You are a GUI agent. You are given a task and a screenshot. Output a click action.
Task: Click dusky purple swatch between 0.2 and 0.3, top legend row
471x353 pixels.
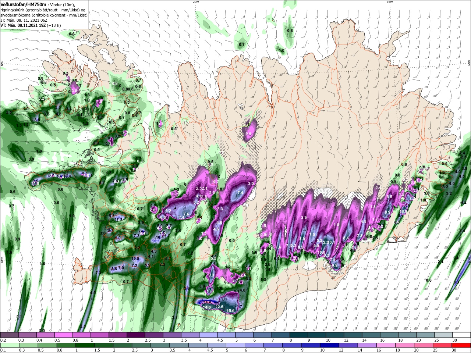click(9, 335)
